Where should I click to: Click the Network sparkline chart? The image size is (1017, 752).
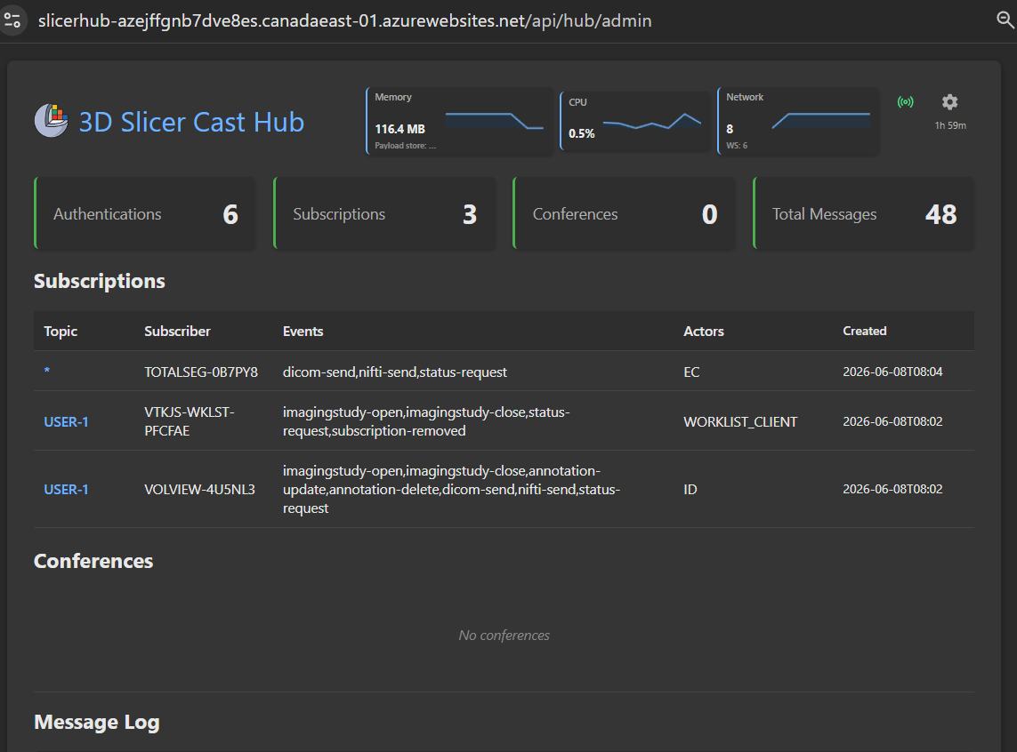(821, 121)
